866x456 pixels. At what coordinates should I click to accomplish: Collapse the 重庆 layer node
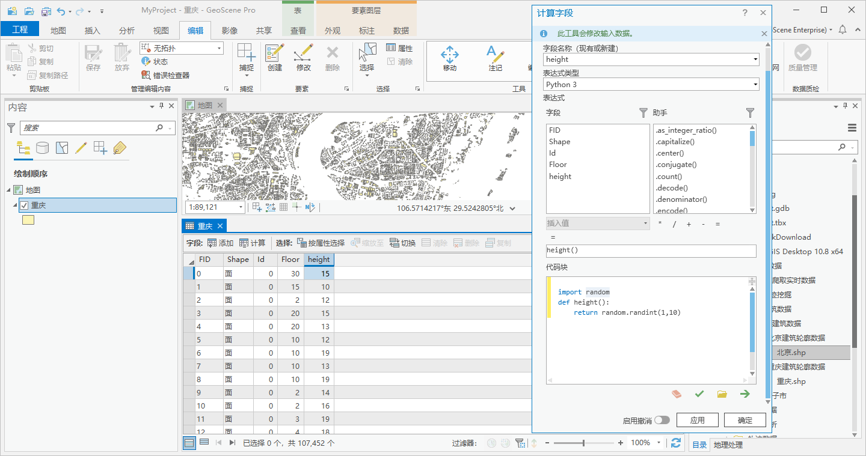(x=15, y=205)
